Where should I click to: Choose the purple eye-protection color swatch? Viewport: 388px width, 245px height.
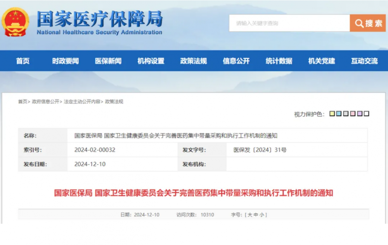click(360, 113)
